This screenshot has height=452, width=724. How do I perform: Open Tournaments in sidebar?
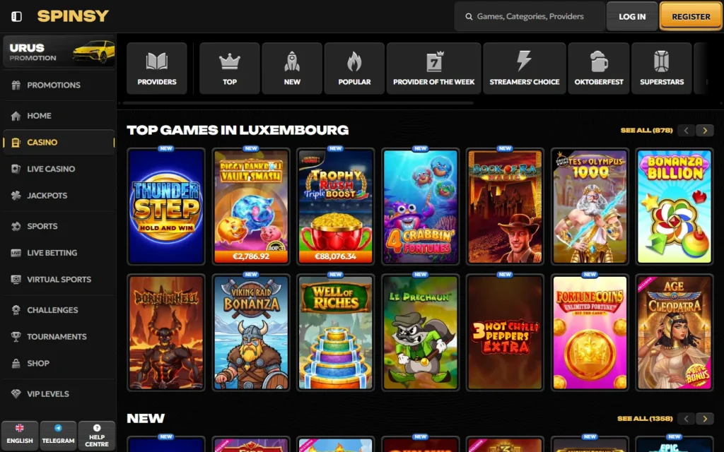pyautogui.click(x=59, y=337)
